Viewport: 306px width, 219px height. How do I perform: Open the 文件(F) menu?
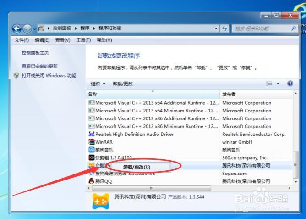coord(22,40)
